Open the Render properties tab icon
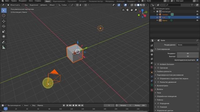 [152, 50]
